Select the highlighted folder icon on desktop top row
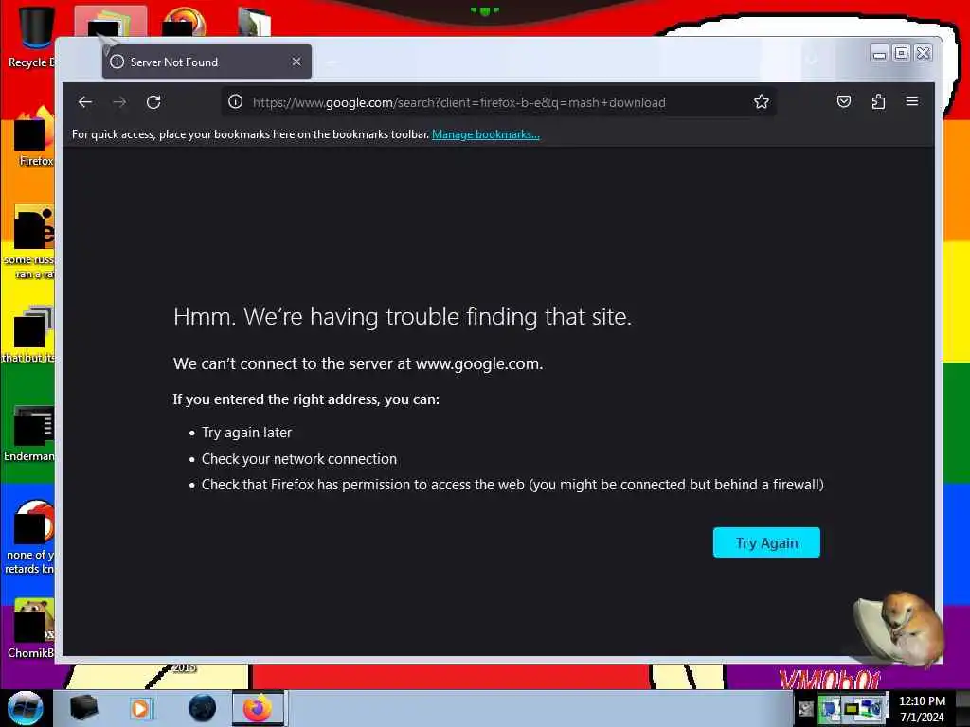Screen dimensions: 970x727 coord(110,23)
